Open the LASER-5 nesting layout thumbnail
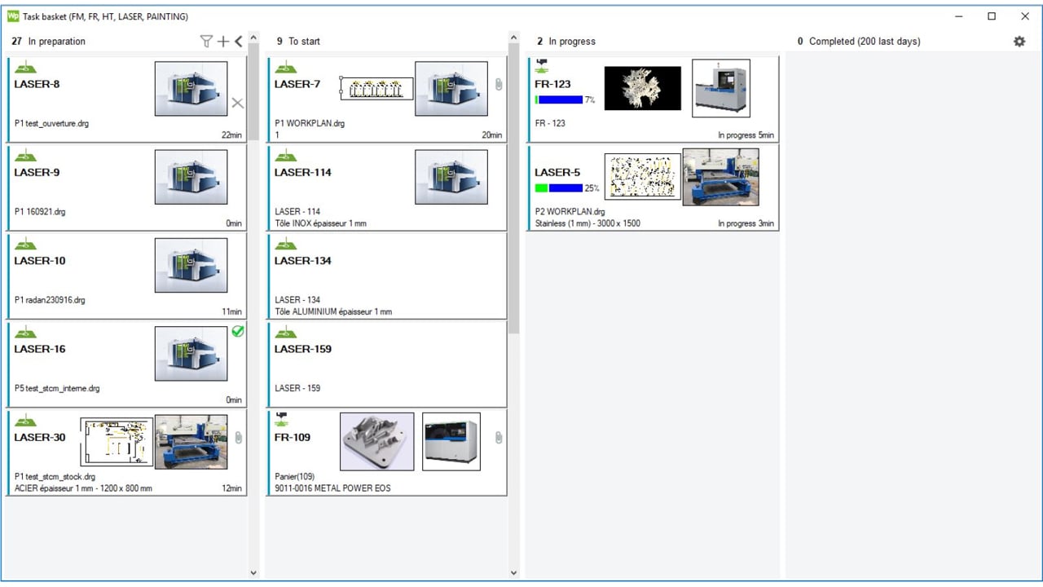Screen dimensions: 1043x587 642,176
